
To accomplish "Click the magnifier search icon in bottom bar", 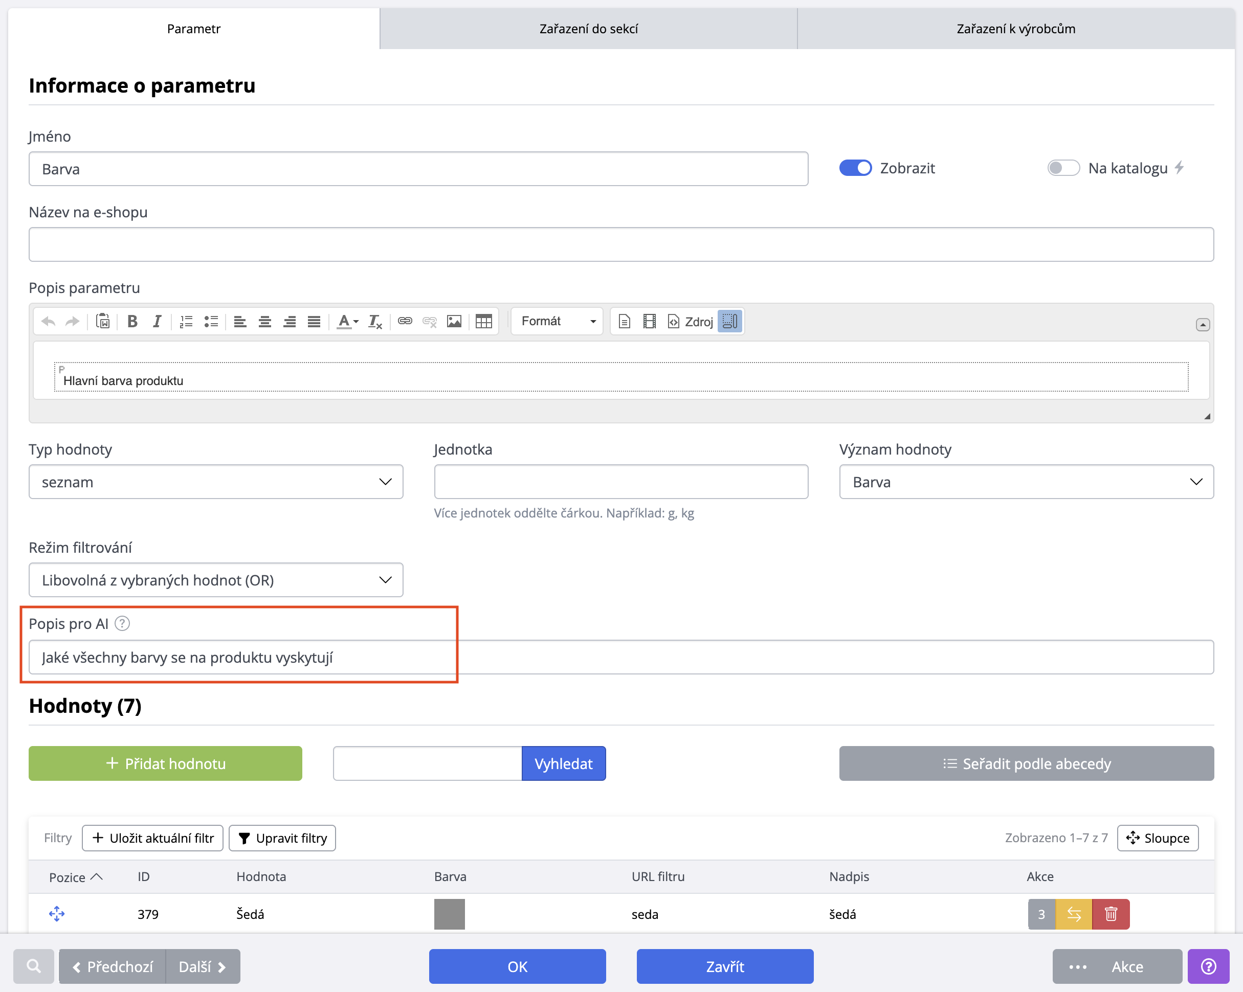I will [x=33, y=966].
